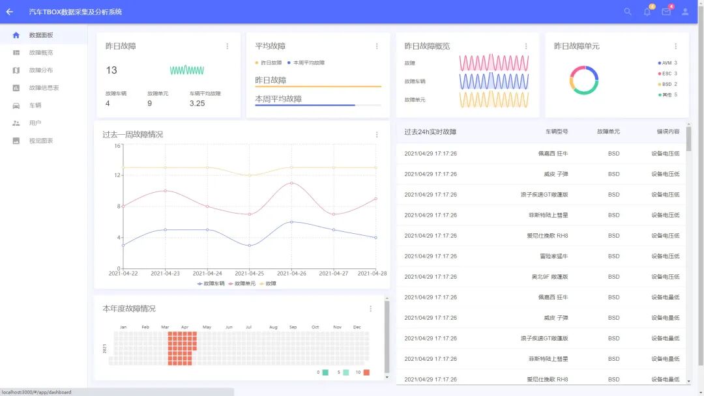This screenshot has height=396, width=704.
Task: Select the home icon next to 数据面板
Action: coord(16,36)
